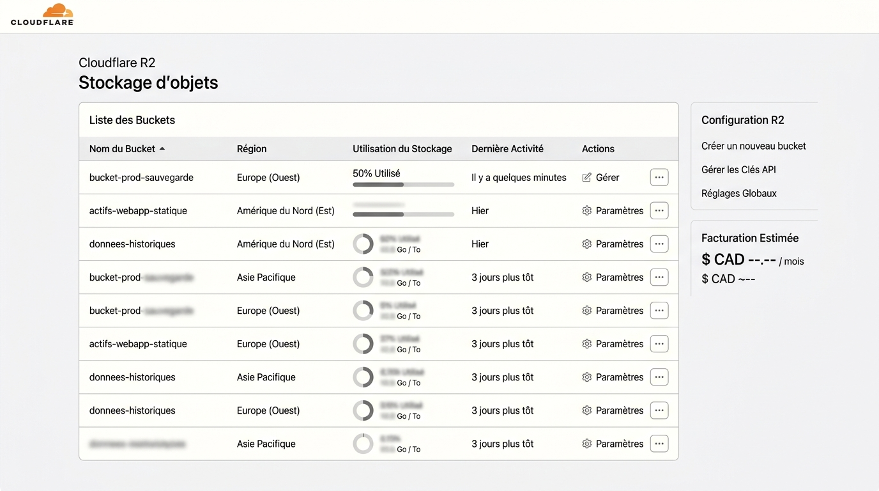Click usage donut chart for donnees-historiques Asie Pacifique

click(x=363, y=377)
